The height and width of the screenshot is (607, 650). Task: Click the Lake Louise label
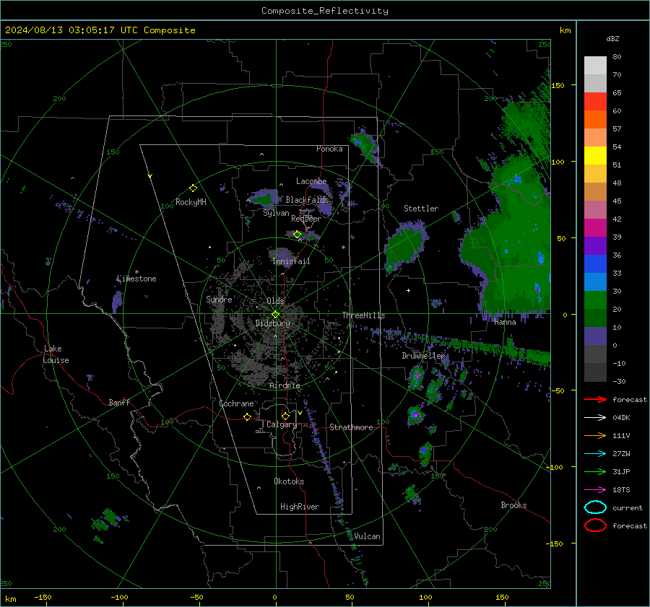point(56,354)
